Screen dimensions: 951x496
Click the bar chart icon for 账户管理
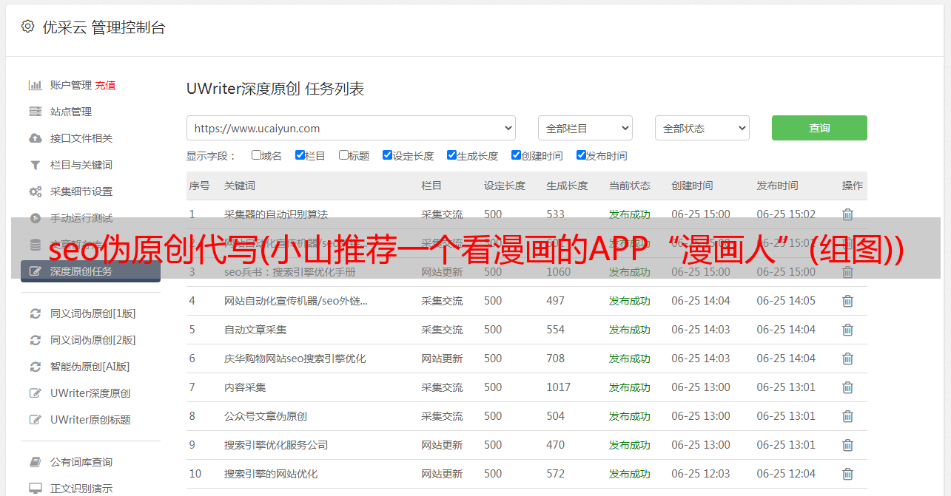click(x=35, y=85)
